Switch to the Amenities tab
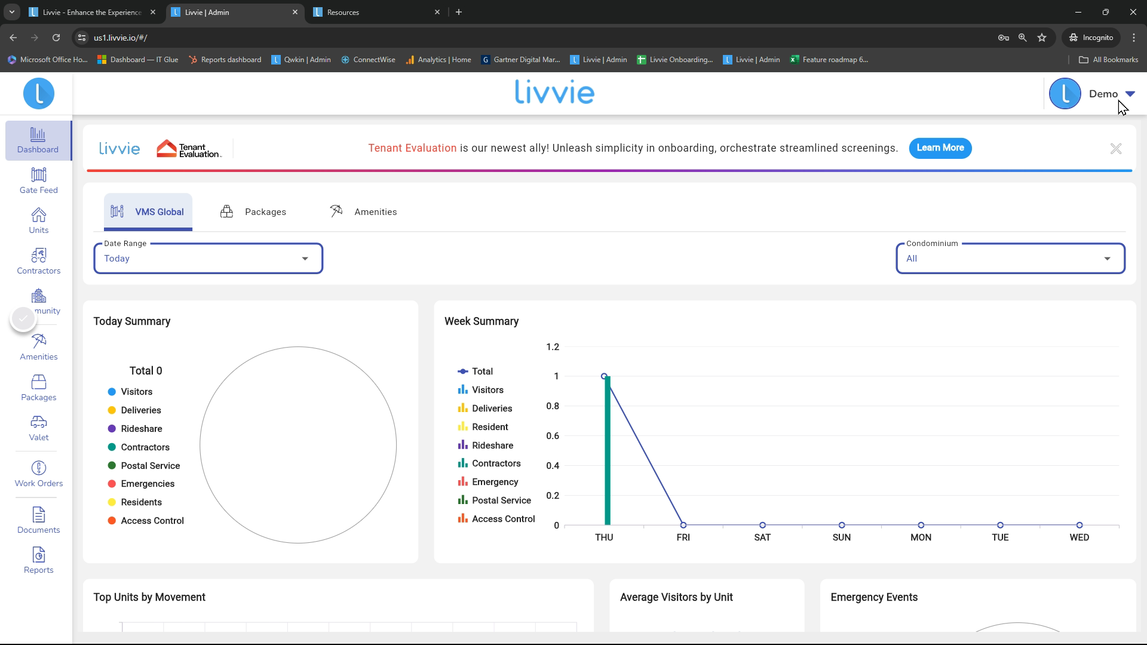Image resolution: width=1147 pixels, height=645 pixels. 363,212
